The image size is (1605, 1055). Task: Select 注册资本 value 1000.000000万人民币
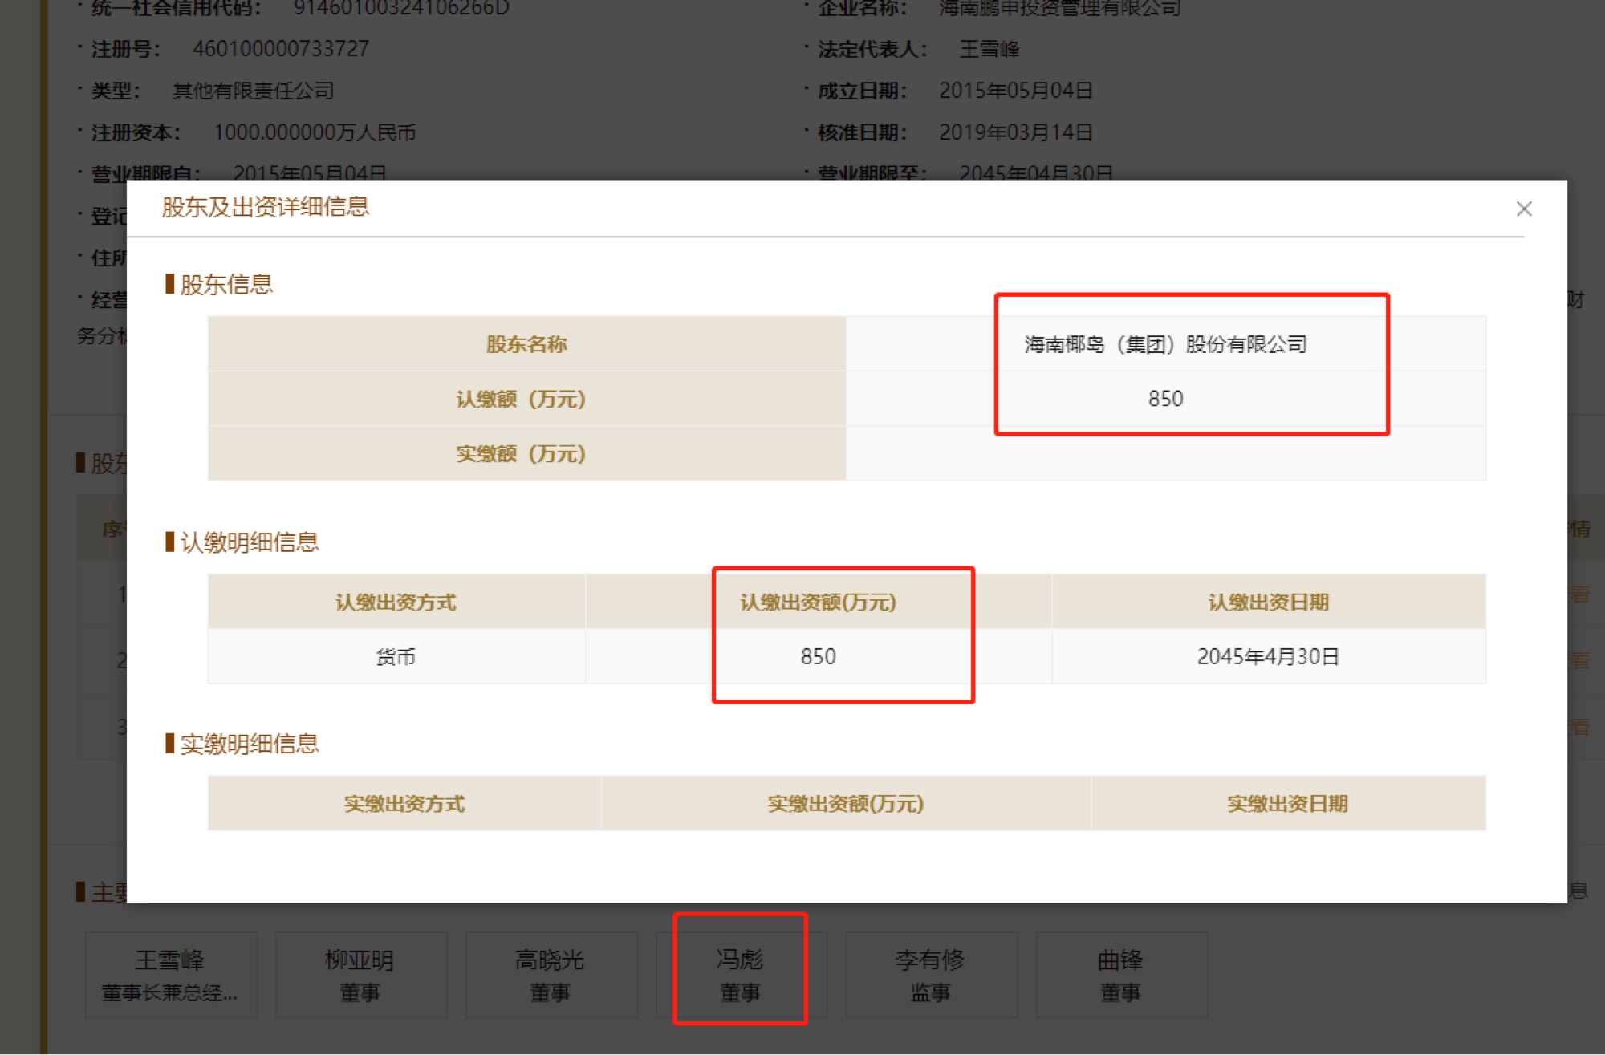(x=315, y=132)
